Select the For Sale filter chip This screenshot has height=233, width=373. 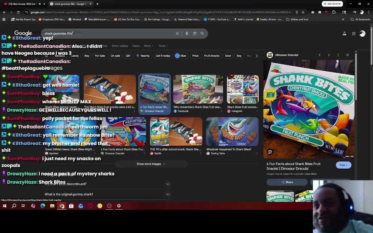[x=100, y=56]
